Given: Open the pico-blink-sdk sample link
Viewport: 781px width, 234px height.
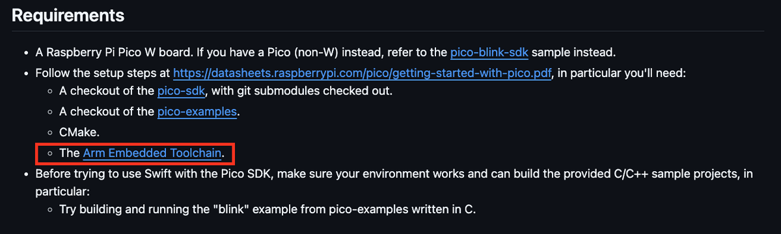Looking at the screenshot, I should point(489,52).
